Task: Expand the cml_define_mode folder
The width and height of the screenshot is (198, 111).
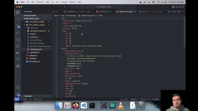Action: [37, 22]
